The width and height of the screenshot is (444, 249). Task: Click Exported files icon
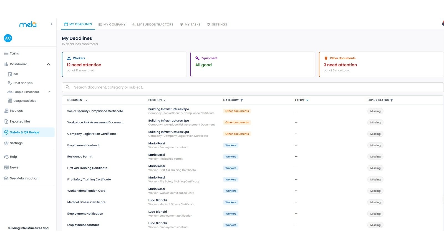pos(6,121)
